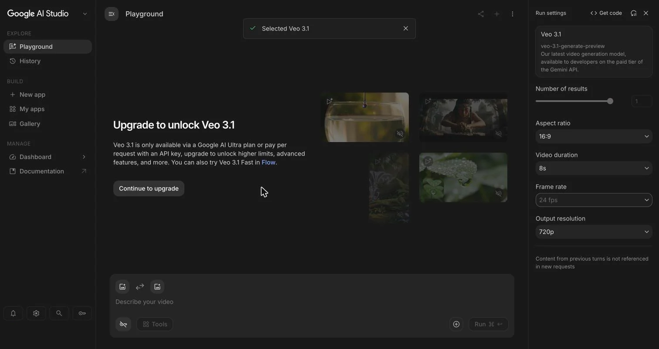
Task: Click the plus icon in the header
Action: (496, 14)
